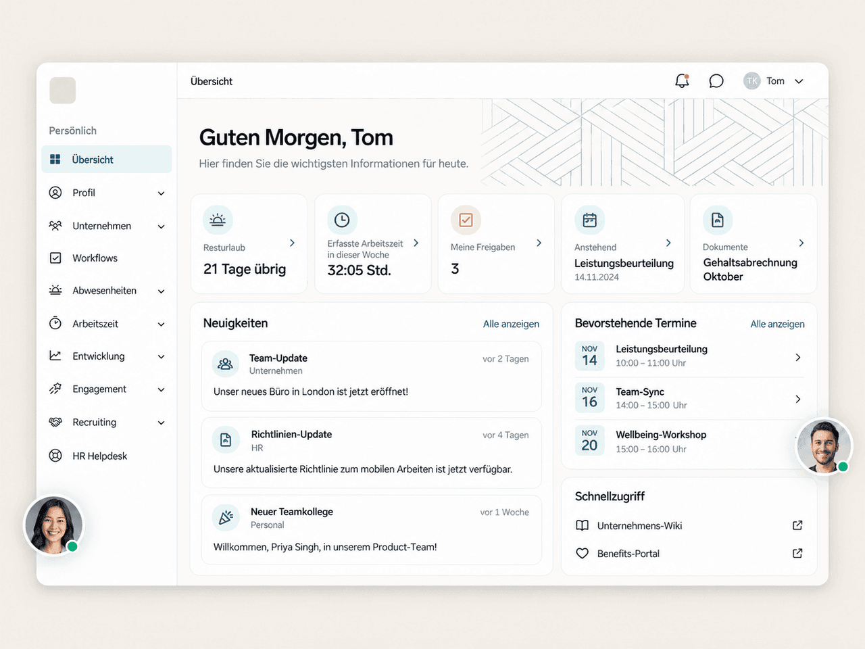Open the Profil sidebar item

coord(107,193)
